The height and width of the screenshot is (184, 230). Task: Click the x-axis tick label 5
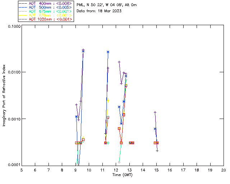click(22, 170)
